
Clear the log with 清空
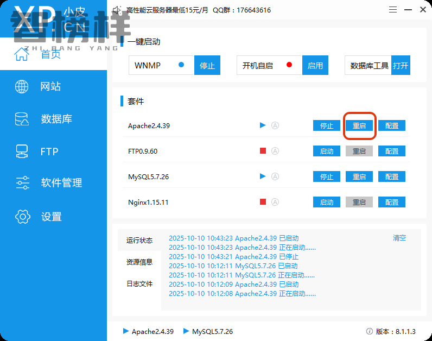[399, 238]
